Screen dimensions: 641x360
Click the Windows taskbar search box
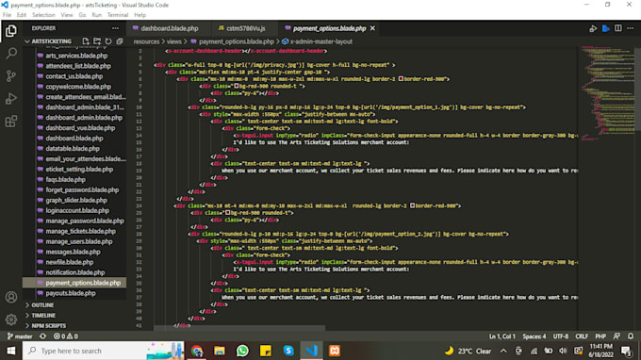103,351
